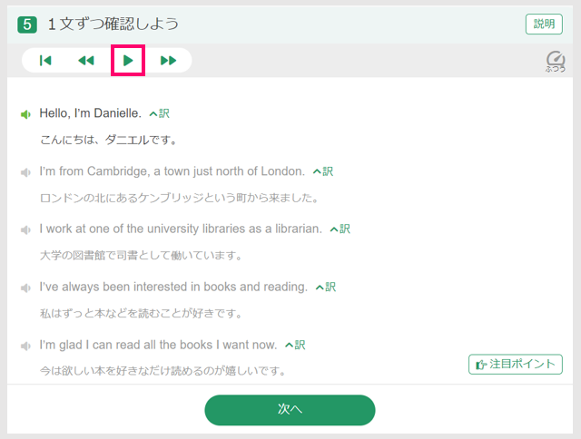Image resolution: width=581 pixels, height=439 pixels.
Task: Play audio for 'I've always been interested' sentence
Action: 25,288
